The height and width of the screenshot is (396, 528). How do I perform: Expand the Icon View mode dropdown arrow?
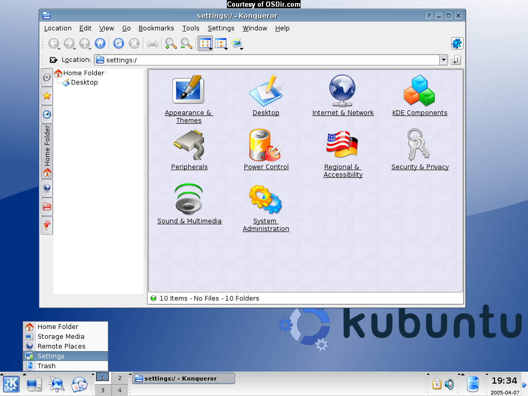[x=210, y=49]
